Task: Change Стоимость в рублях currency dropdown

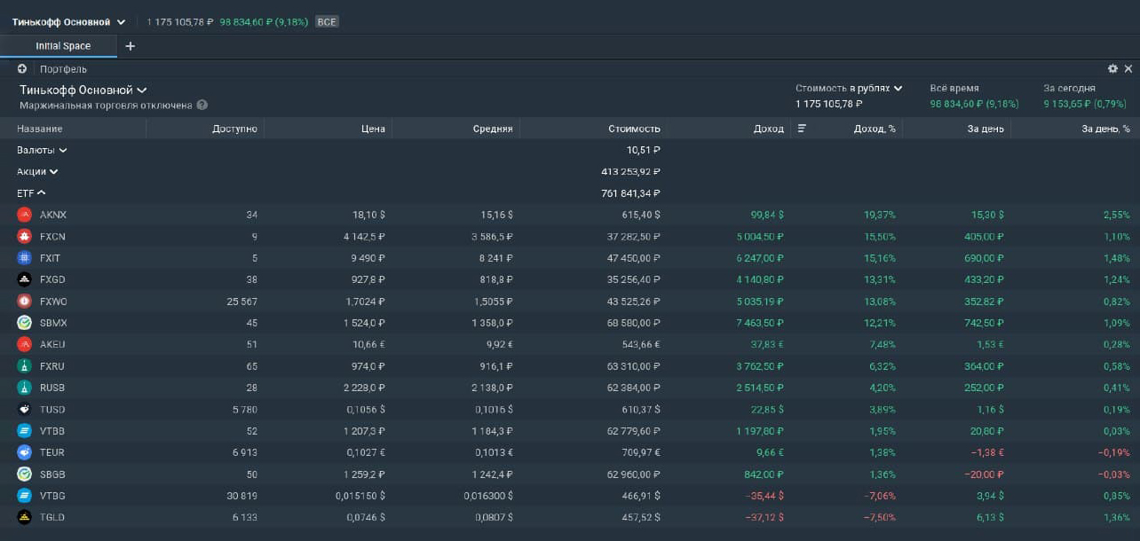Action: tap(849, 88)
